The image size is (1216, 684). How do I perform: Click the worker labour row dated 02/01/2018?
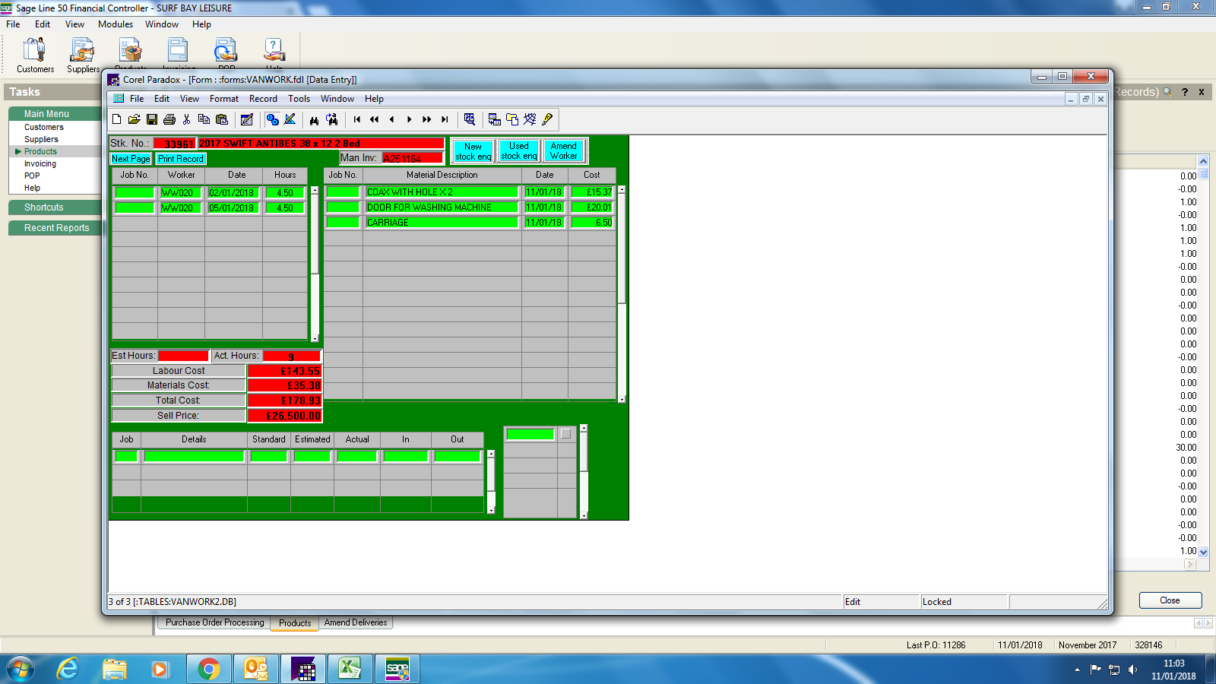(210, 193)
